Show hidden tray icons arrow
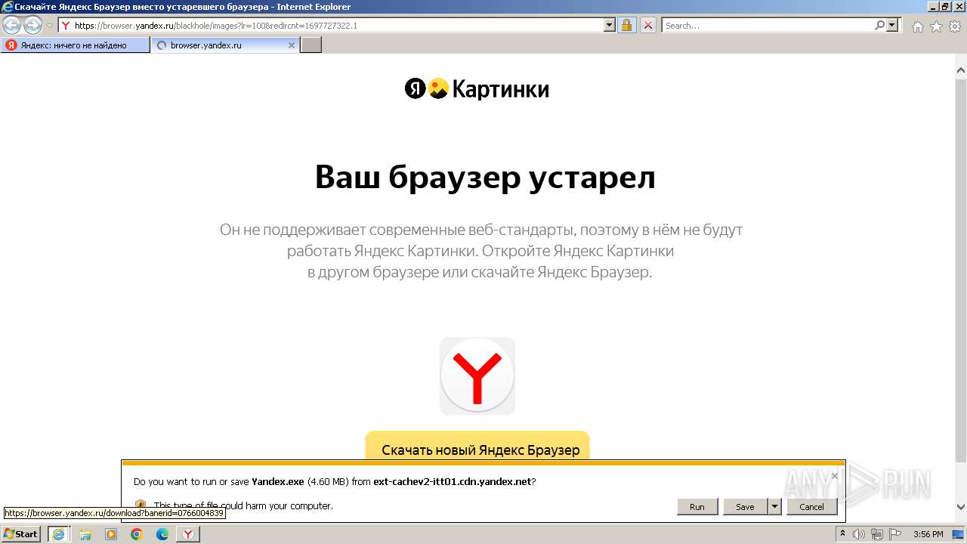967x544 pixels. coord(842,533)
